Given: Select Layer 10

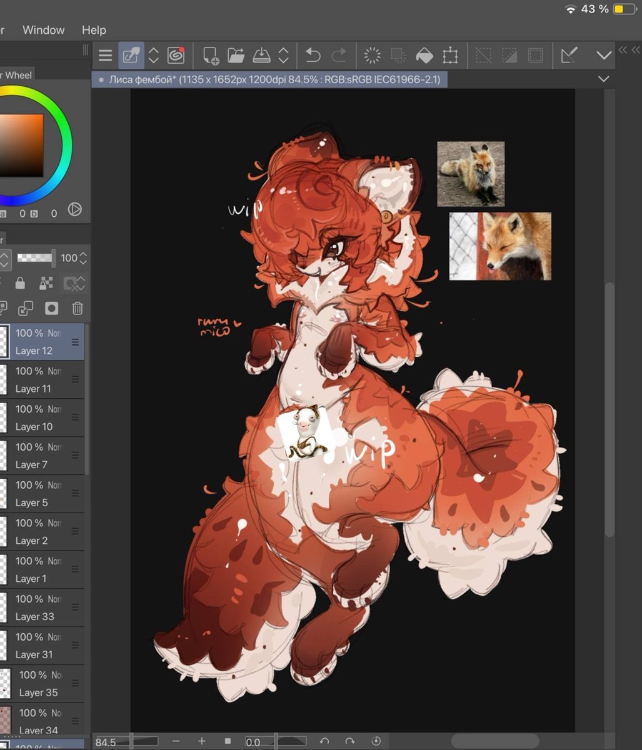Looking at the screenshot, I should pos(43,418).
